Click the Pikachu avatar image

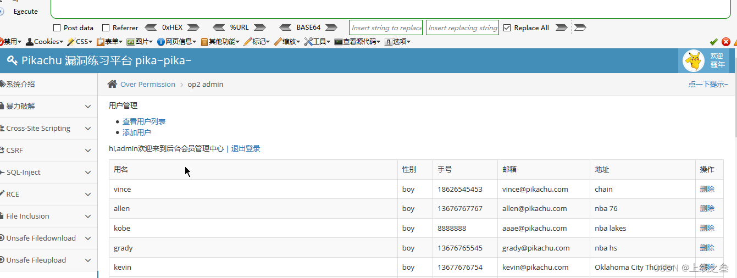pos(694,60)
